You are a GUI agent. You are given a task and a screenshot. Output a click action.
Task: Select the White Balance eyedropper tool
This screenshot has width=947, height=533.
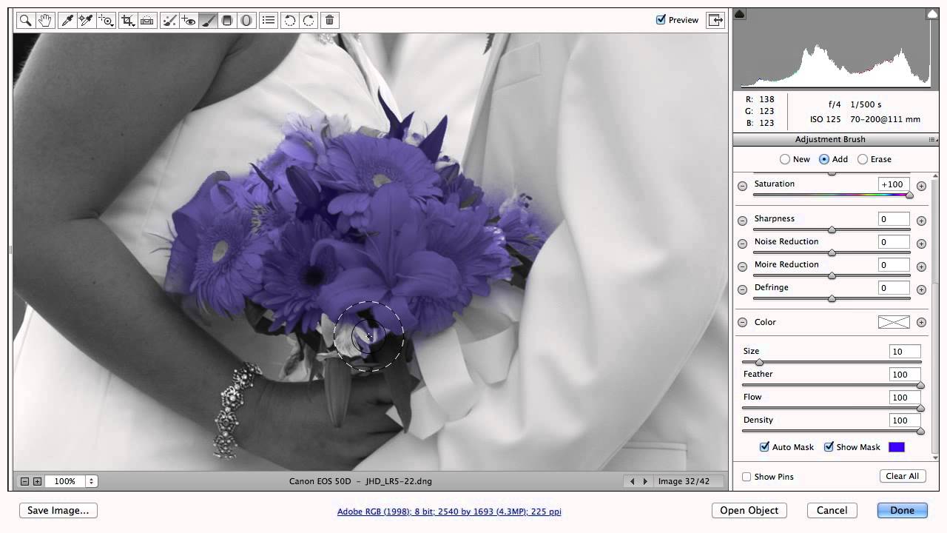[67, 21]
